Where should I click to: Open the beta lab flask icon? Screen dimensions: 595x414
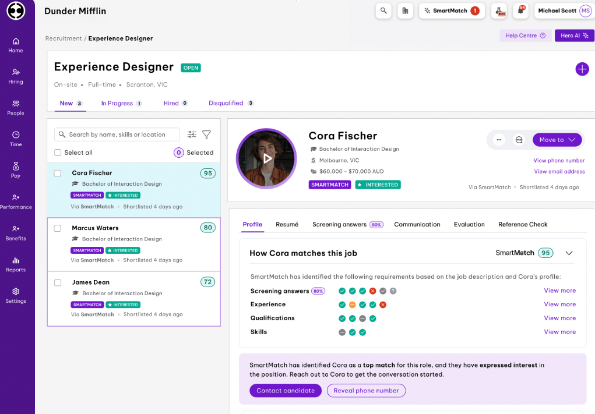pyautogui.click(x=499, y=10)
